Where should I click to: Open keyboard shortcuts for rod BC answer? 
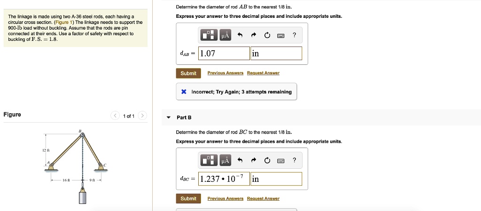(281, 161)
